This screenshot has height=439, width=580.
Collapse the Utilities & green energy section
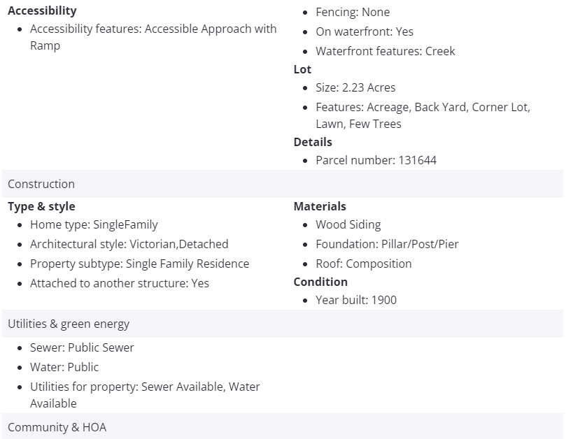pyautogui.click(x=69, y=324)
